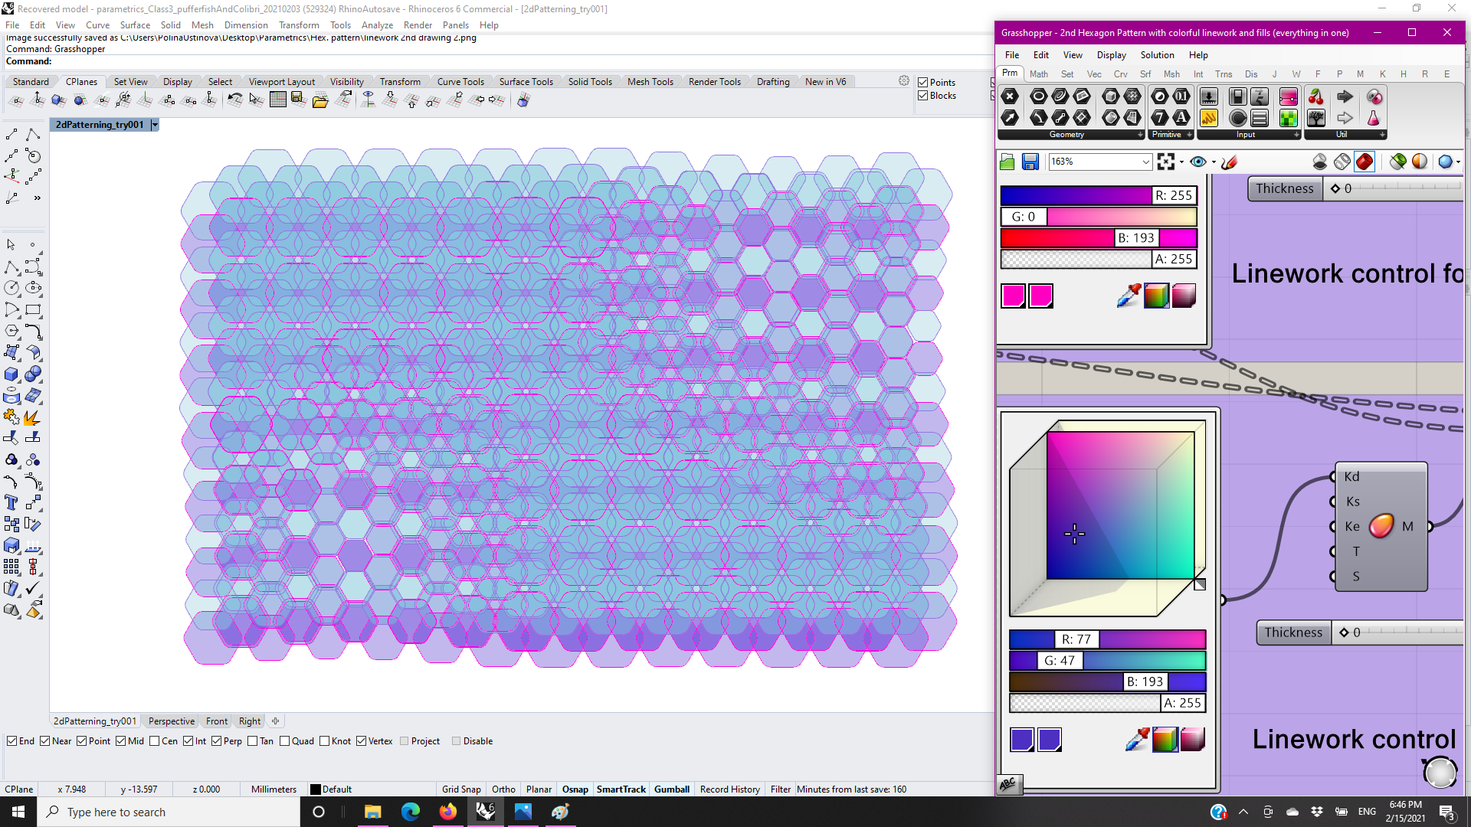1471x827 pixels.
Task: Select the Text tool in sidebar
Action: coord(11,503)
